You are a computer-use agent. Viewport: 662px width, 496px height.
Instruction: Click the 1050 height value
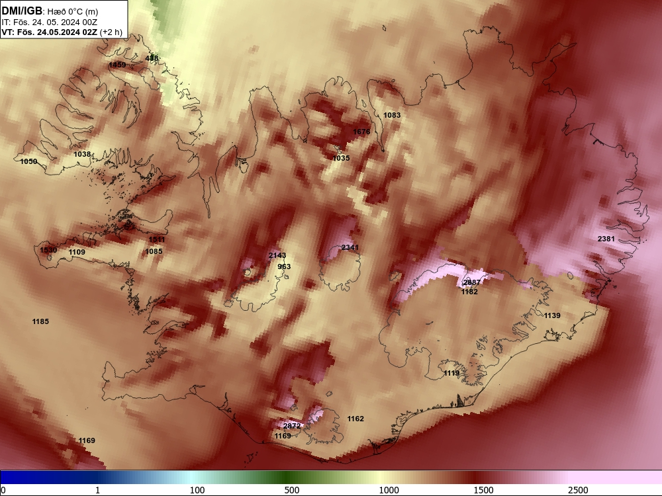tap(28, 161)
